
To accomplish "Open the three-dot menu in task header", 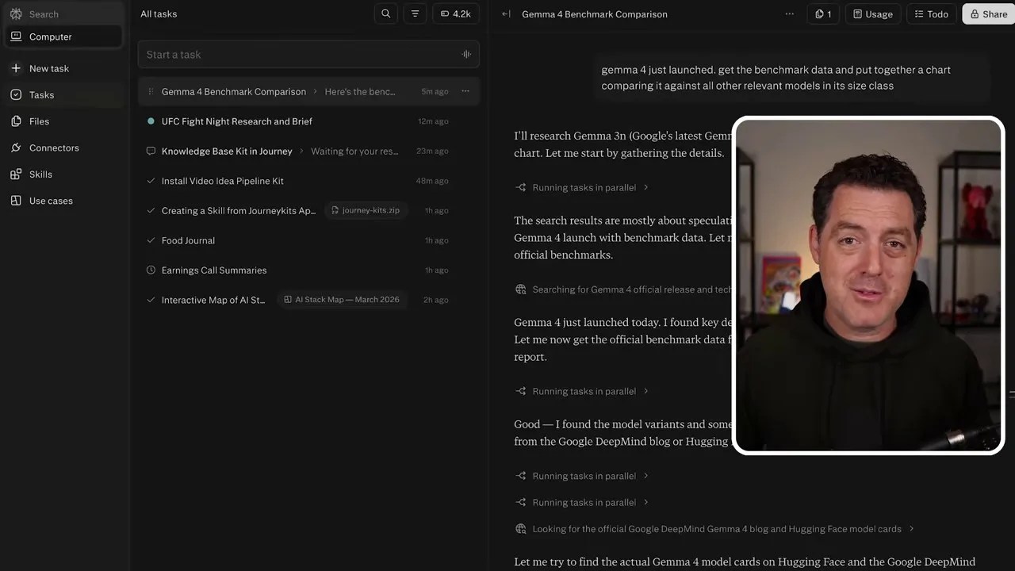I will 789,14.
